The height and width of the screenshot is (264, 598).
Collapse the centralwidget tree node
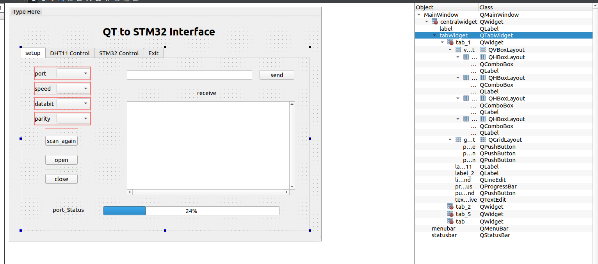pos(427,22)
